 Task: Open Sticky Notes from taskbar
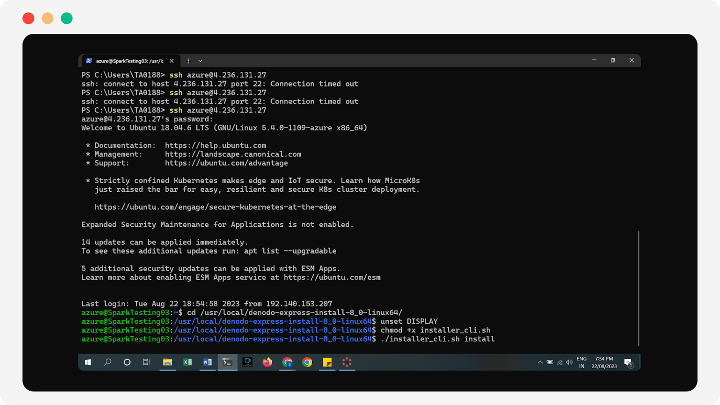point(327,362)
